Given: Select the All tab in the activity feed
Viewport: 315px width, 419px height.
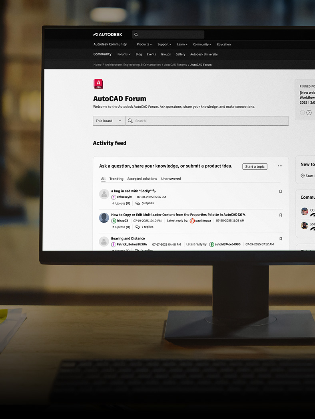Looking at the screenshot, I should 103,179.
